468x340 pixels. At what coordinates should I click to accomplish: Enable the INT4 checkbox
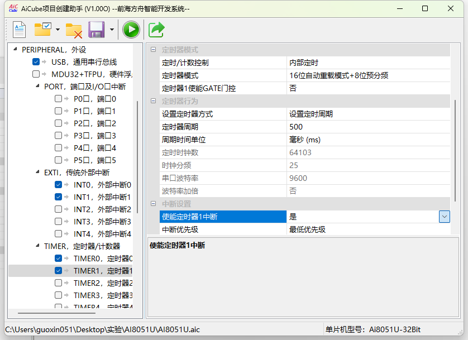(x=58, y=233)
